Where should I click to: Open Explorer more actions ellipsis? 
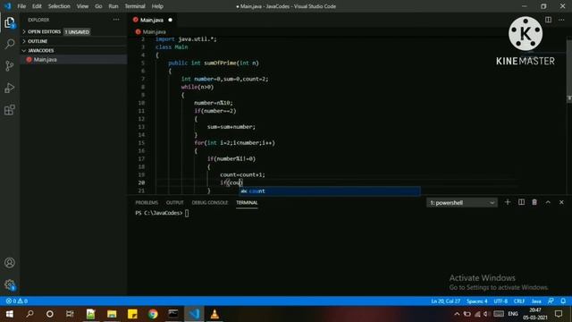point(116,20)
